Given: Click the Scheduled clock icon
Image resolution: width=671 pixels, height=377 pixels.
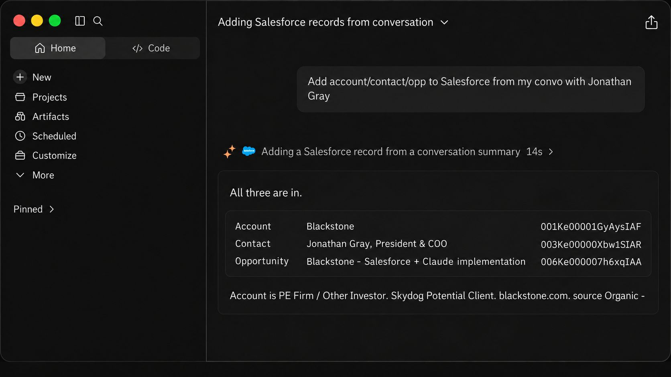Looking at the screenshot, I should pos(20,136).
